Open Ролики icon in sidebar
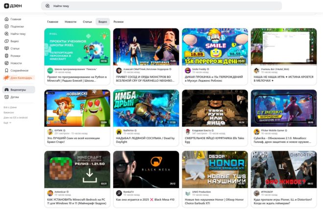Viewport: 323px width, 209px height. pyautogui.click(x=6, y=56)
